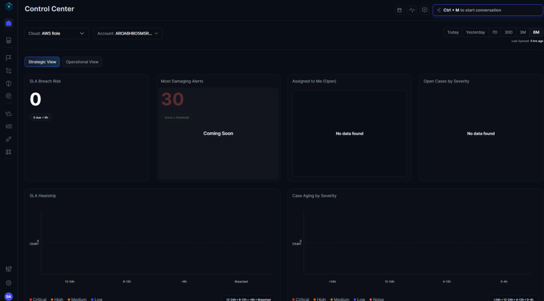Open the chat message icon
The width and height of the screenshot is (544, 301).
[x=424, y=10]
